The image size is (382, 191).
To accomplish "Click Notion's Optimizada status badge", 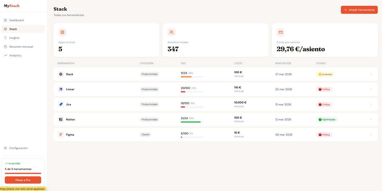I will tap(327, 120).
